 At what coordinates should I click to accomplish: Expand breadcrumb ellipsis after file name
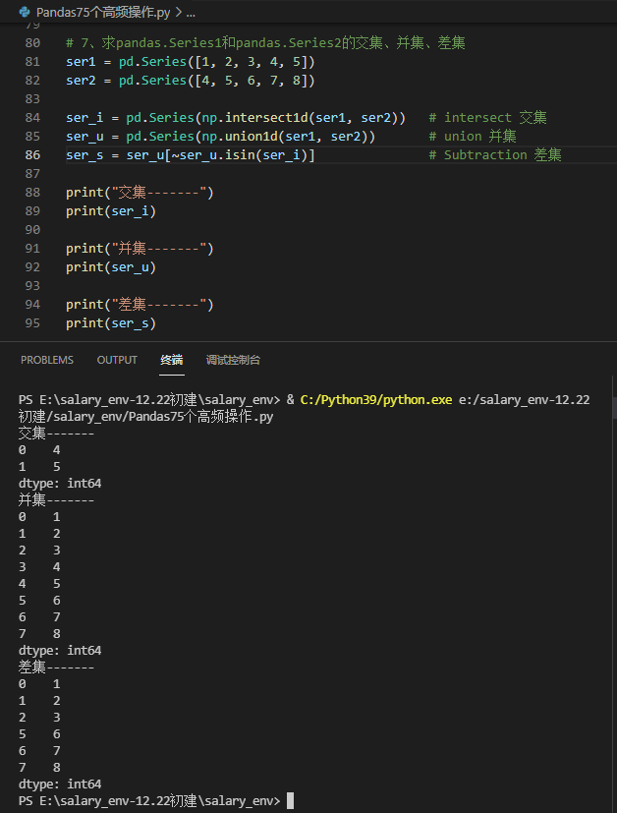click(x=191, y=13)
